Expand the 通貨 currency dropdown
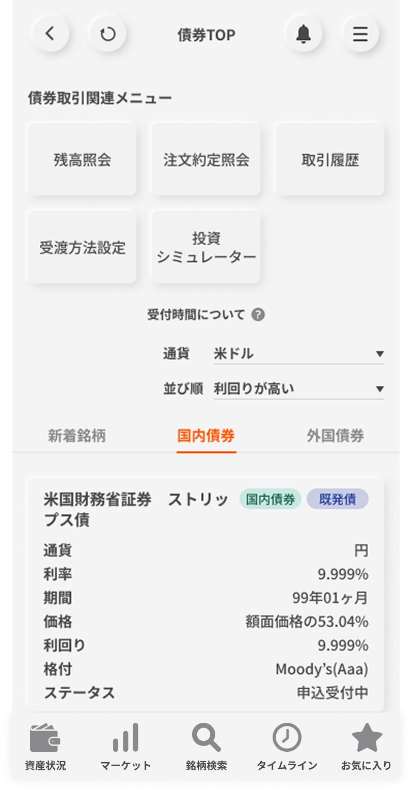The image size is (412, 791). pos(298,354)
